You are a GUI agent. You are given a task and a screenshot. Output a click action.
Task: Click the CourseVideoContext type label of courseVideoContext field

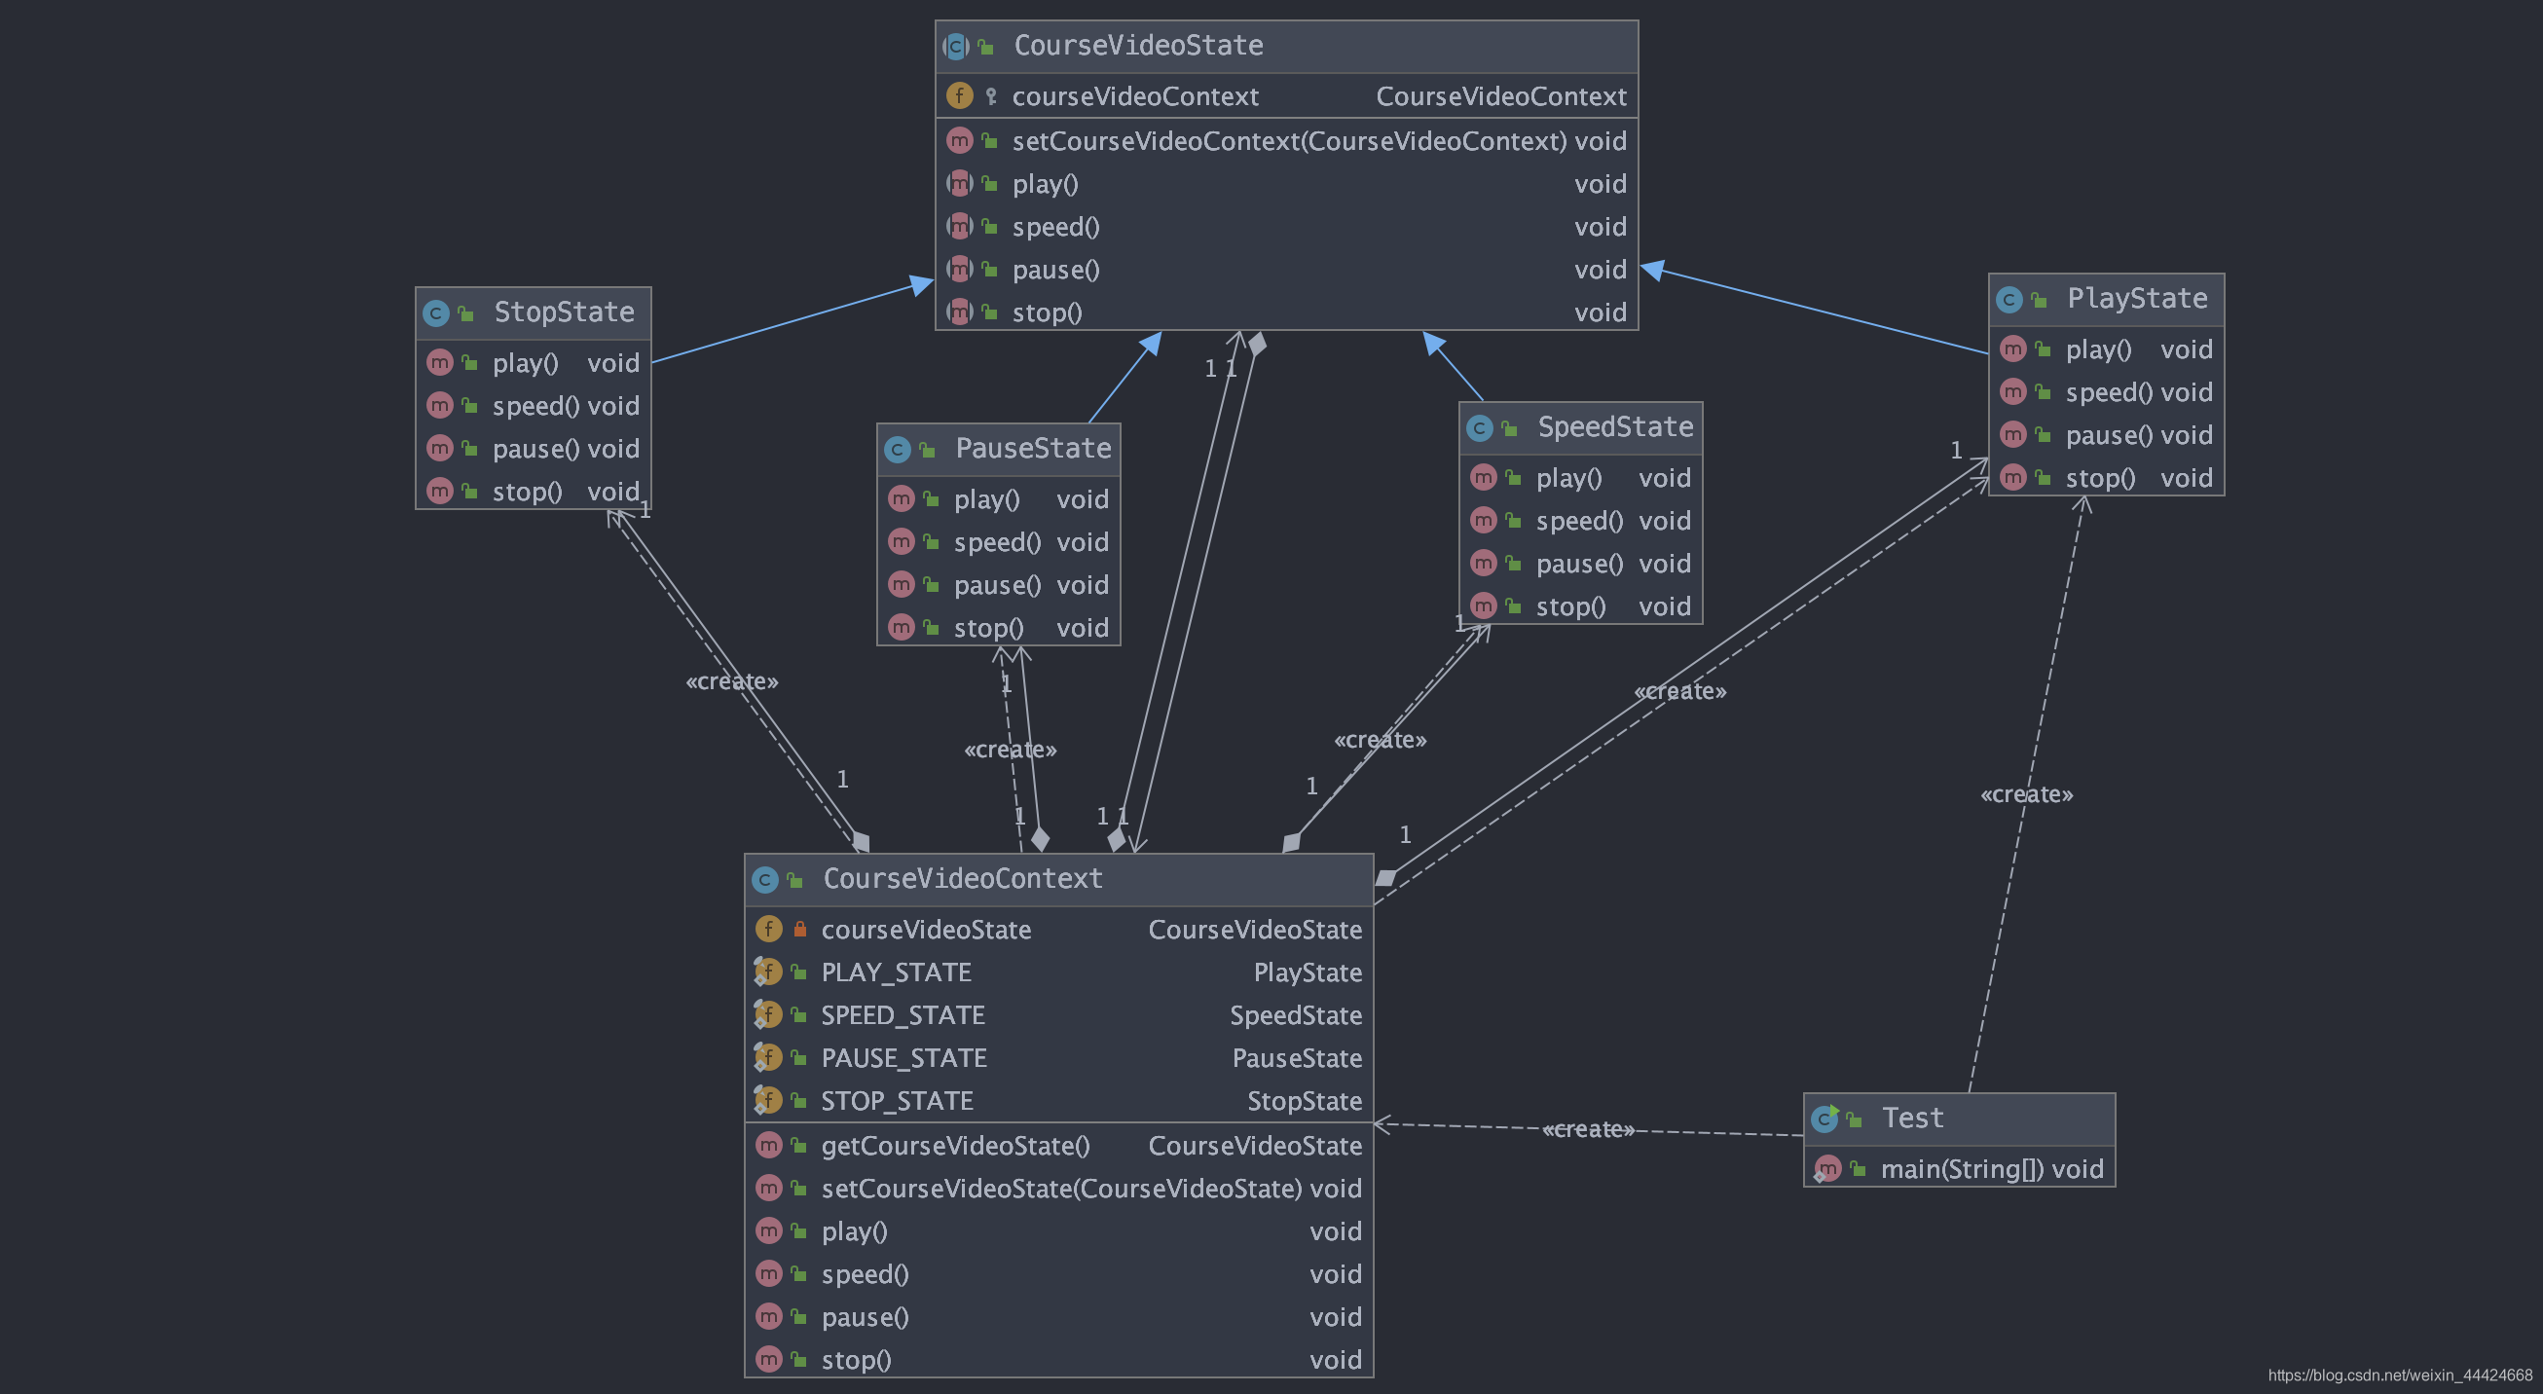point(1500,95)
